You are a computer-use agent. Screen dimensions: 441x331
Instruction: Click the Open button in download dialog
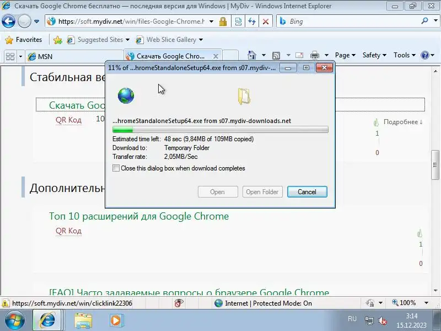(218, 191)
